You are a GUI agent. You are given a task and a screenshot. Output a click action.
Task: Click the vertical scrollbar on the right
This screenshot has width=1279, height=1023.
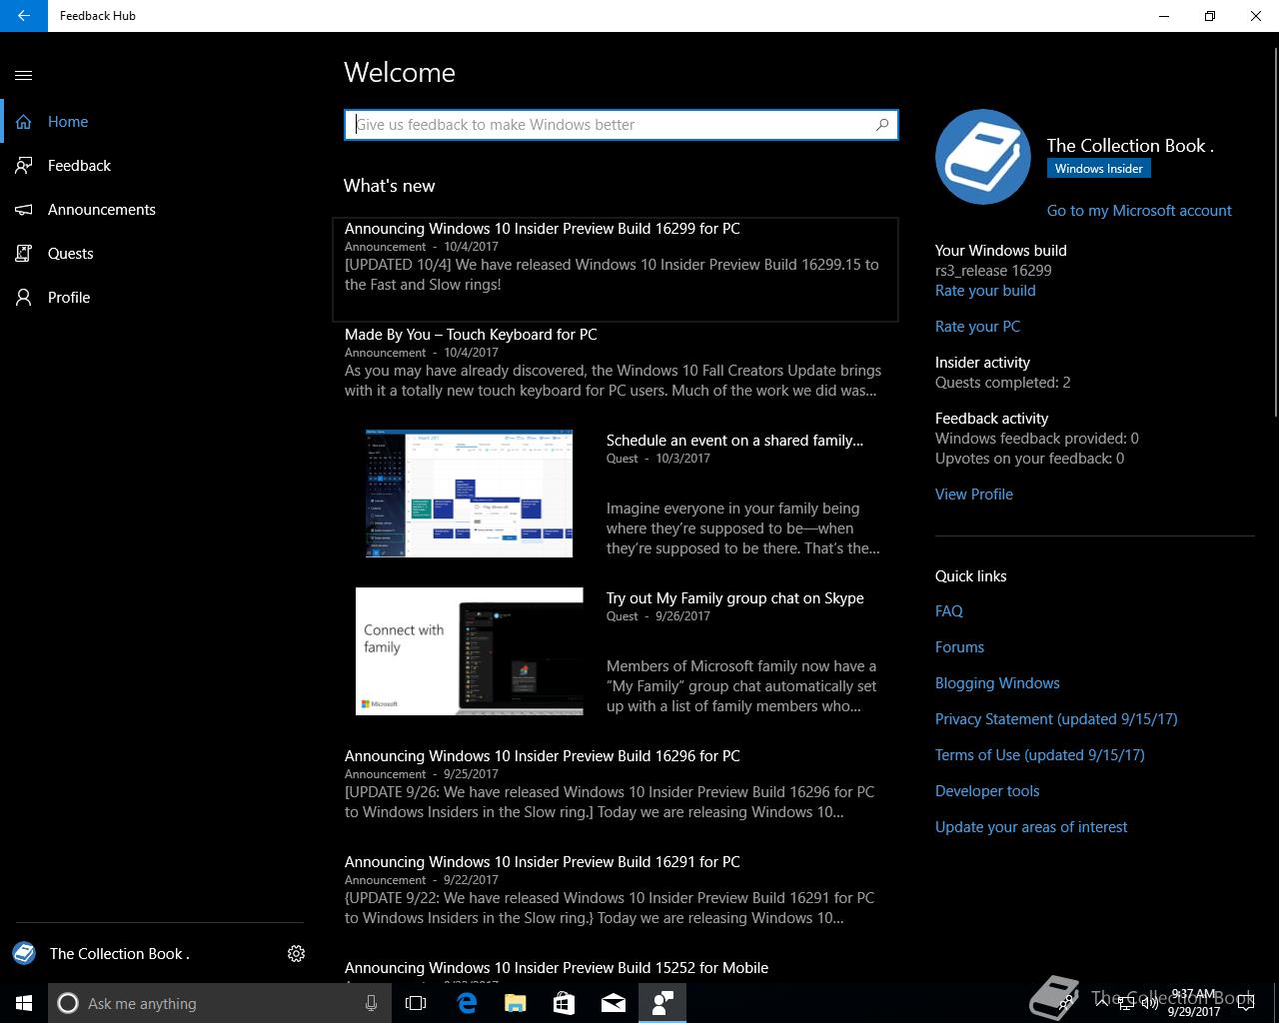tap(1274, 230)
